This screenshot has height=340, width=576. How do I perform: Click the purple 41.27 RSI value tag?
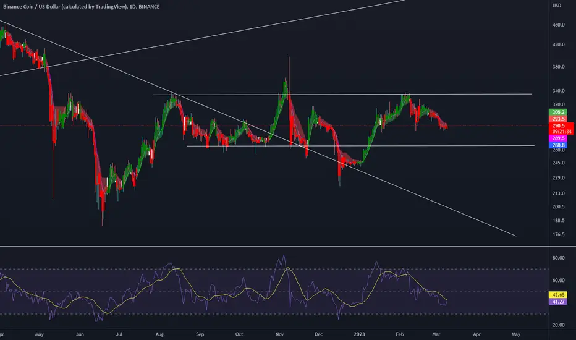pos(558,302)
